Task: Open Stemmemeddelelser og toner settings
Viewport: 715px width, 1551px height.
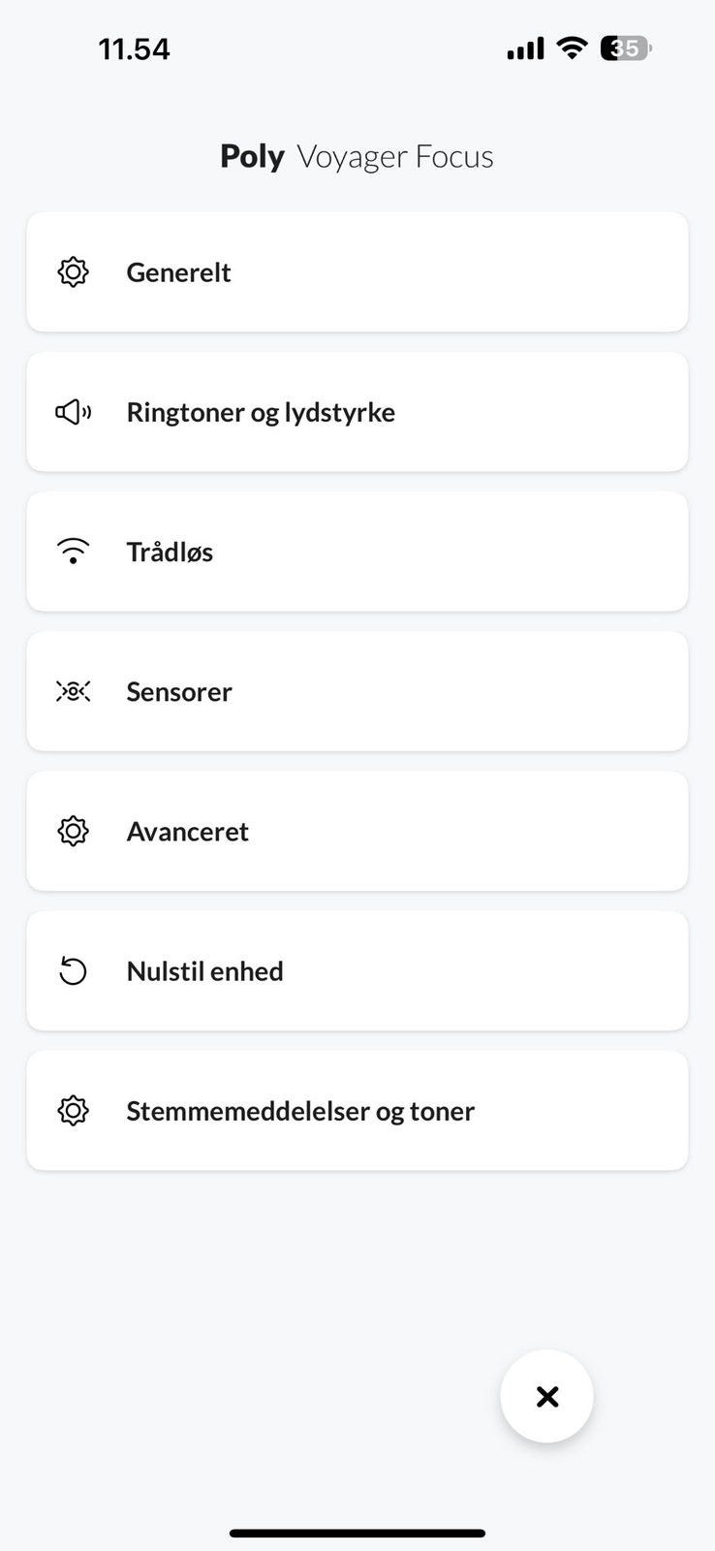Action: click(357, 1110)
